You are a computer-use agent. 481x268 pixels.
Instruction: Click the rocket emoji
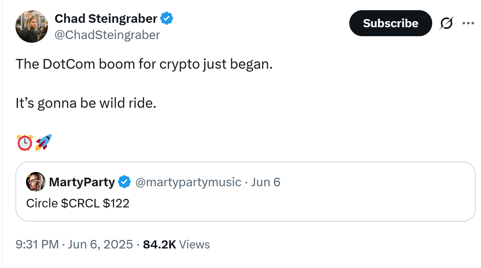click(44, 143)
